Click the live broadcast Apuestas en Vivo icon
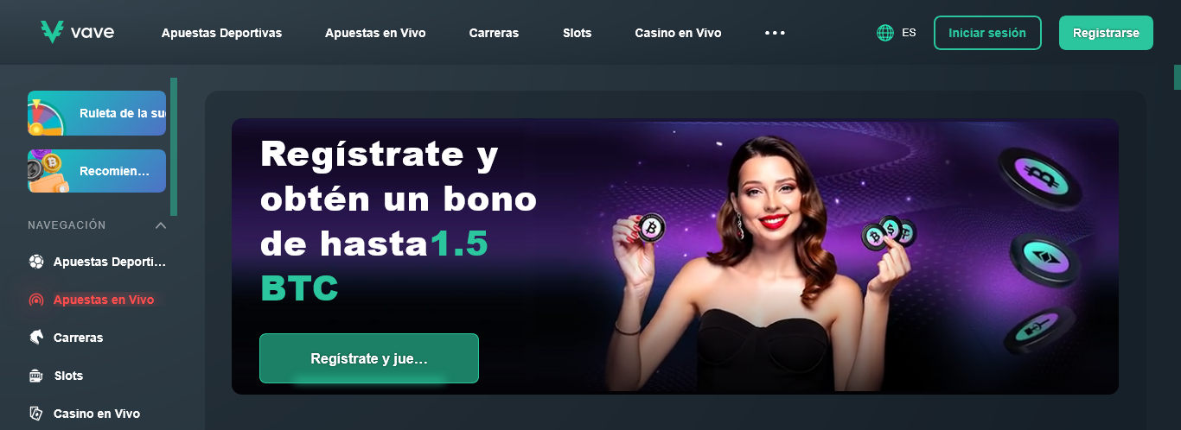The height and width of the screenshot is (430, 1181). point(35,300)
